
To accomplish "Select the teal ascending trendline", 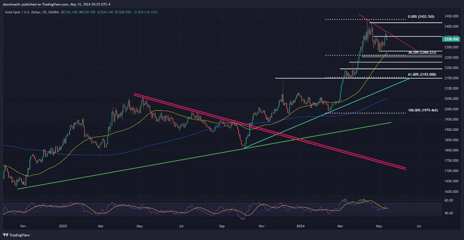I will [x=328, y=113].
